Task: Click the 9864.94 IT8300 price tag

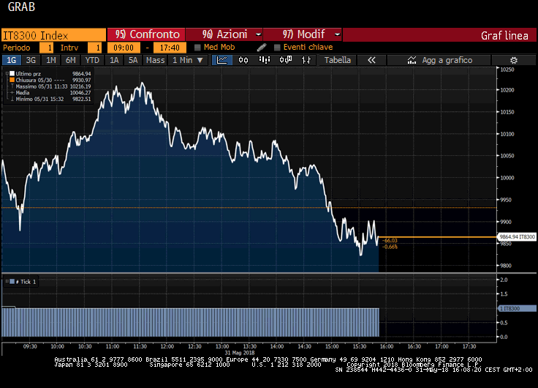Action: (x=517, y=236)
